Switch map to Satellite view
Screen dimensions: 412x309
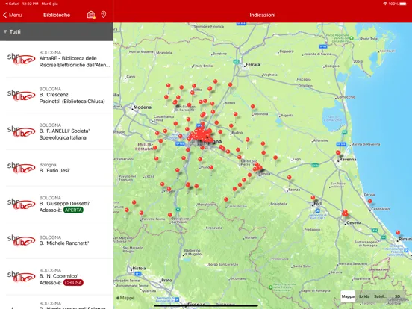381,296
